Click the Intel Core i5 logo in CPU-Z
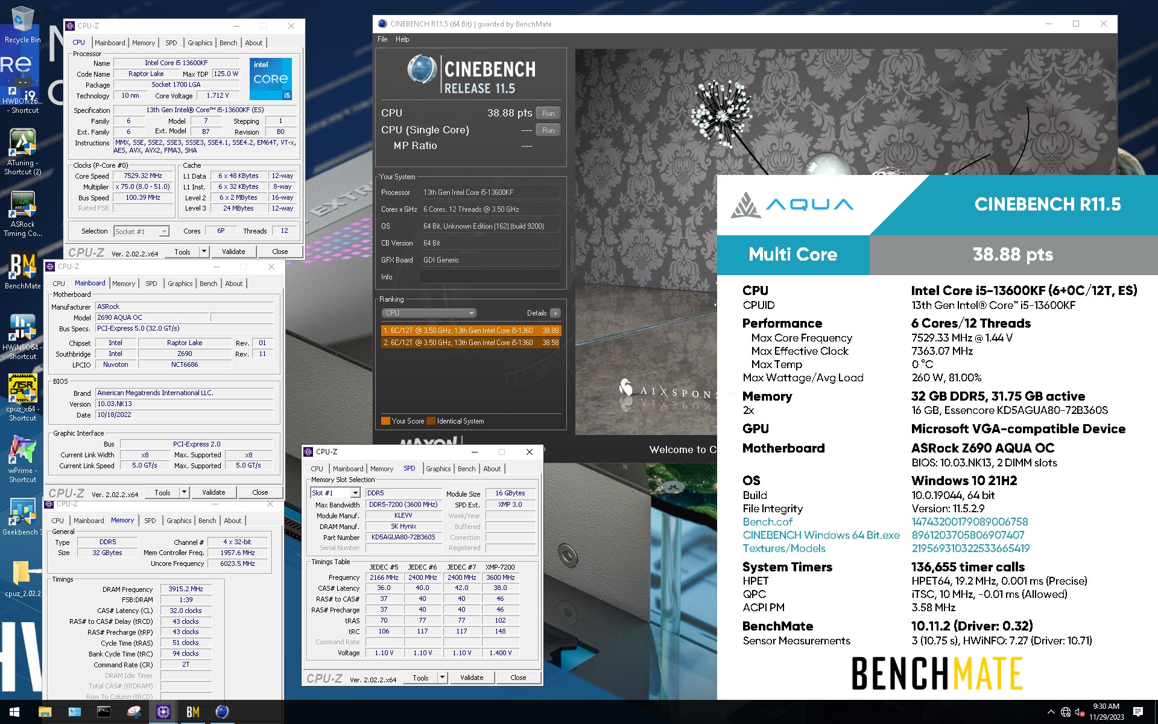Viewport: 1158px width, 724px height. (x=271, y=78)
